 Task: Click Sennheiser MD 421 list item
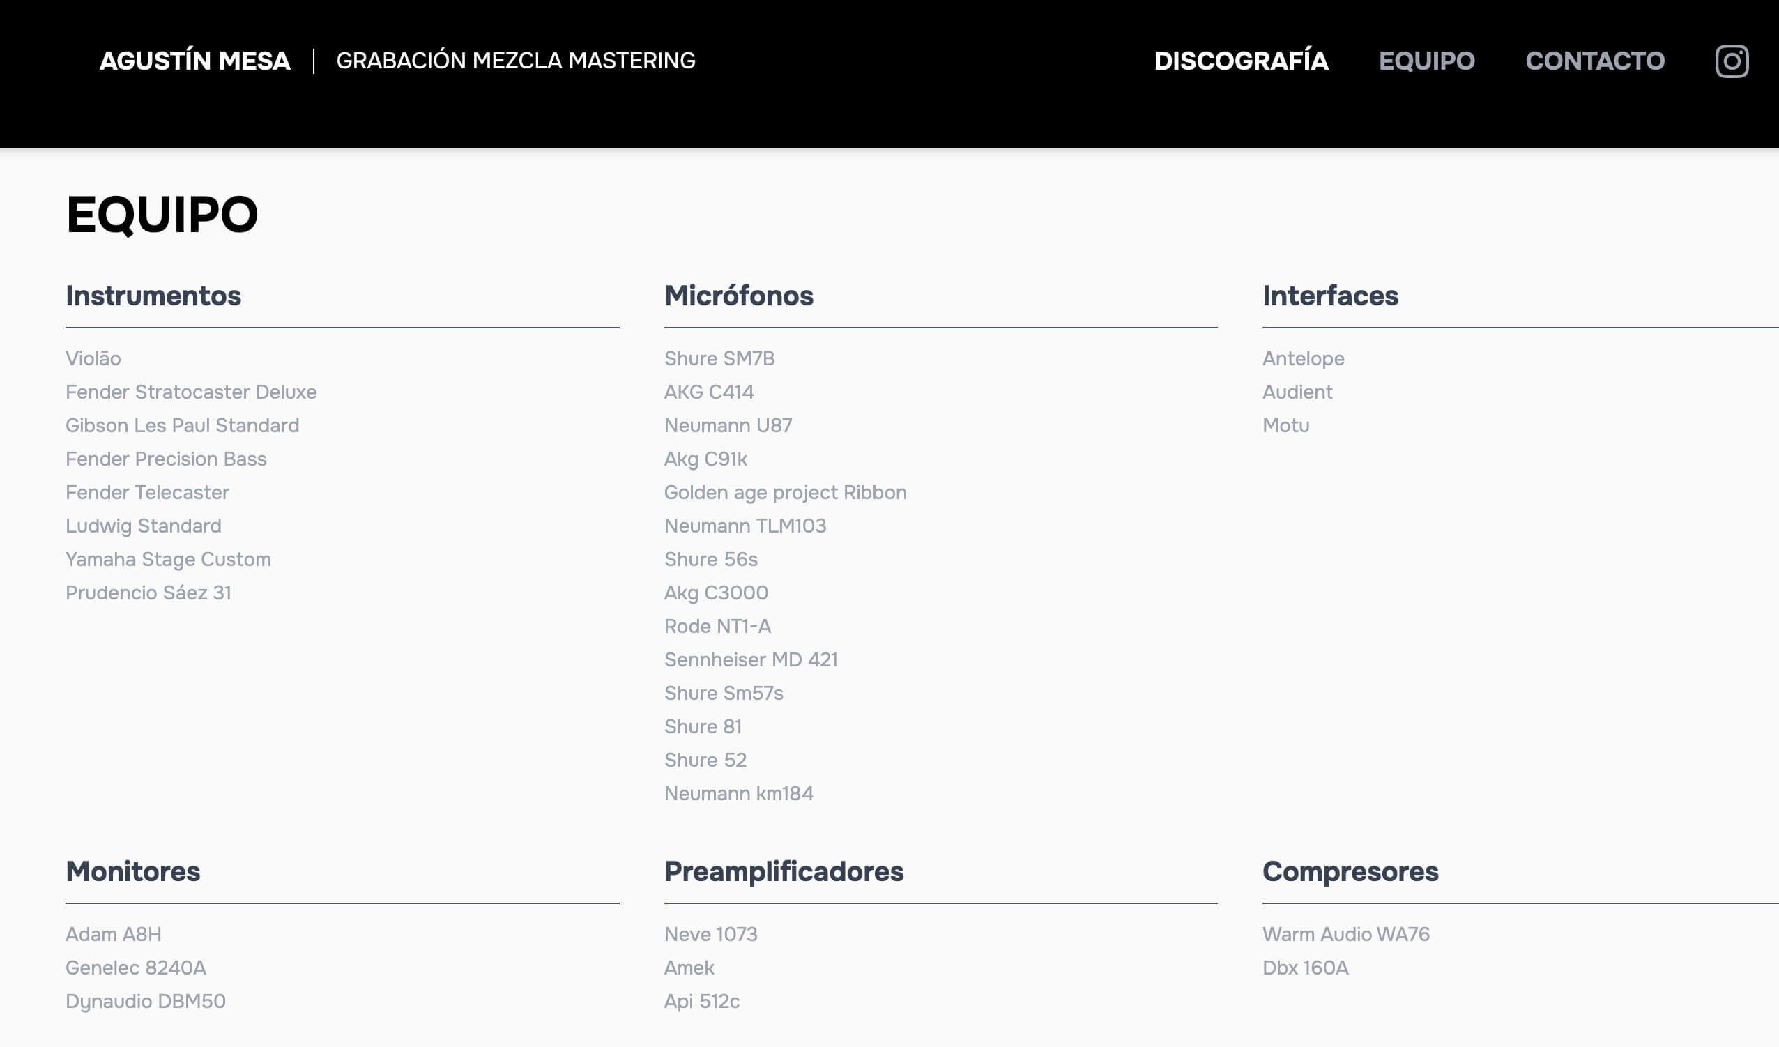750,659
